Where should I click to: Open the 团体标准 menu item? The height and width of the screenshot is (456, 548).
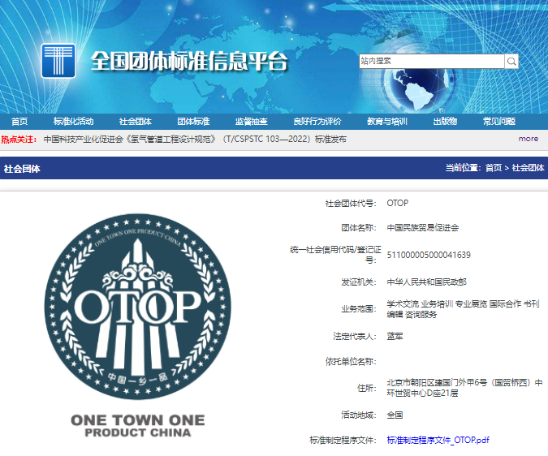click(193, 122)
